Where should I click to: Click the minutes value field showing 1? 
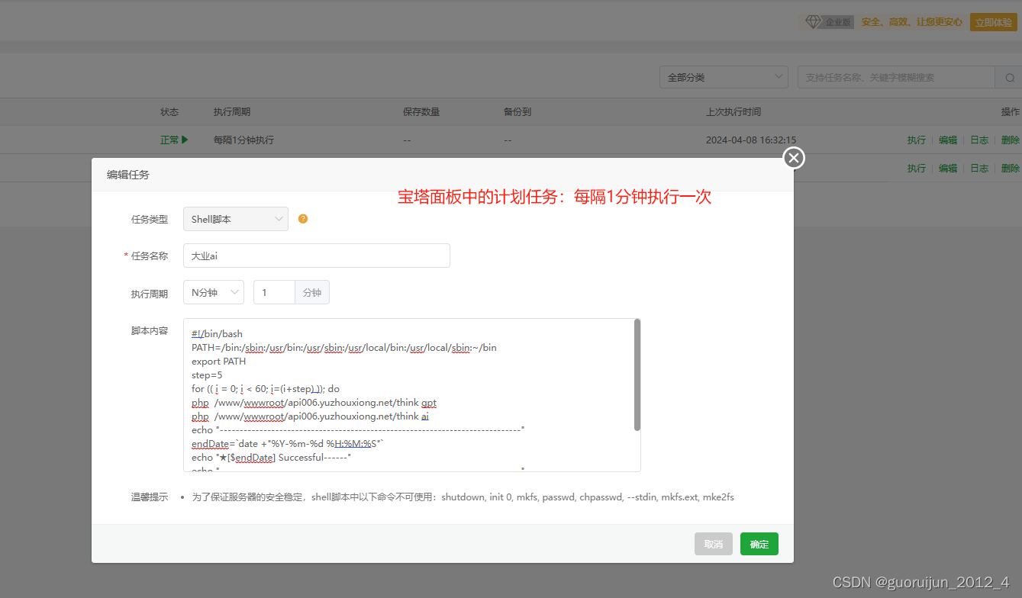pyautogui.click(x=274, y=292)
